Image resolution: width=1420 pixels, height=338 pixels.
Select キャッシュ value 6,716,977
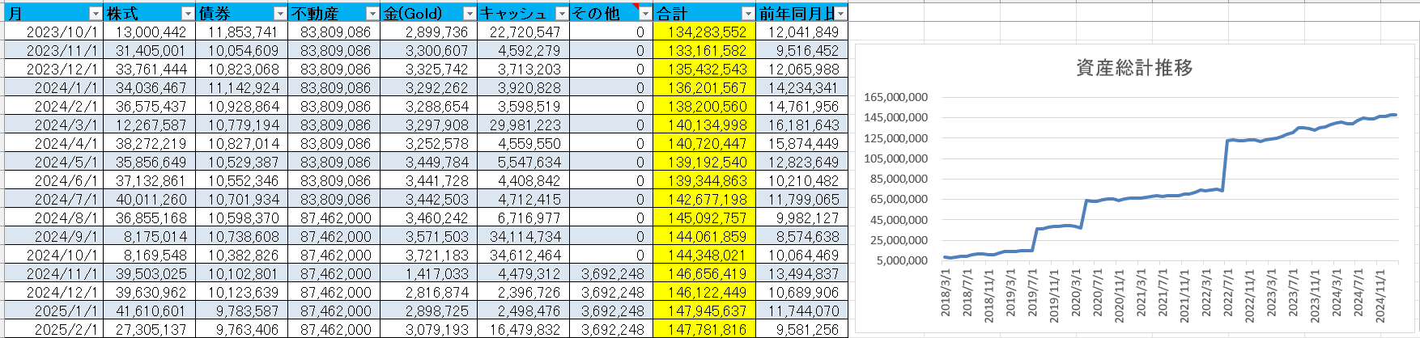524,218
